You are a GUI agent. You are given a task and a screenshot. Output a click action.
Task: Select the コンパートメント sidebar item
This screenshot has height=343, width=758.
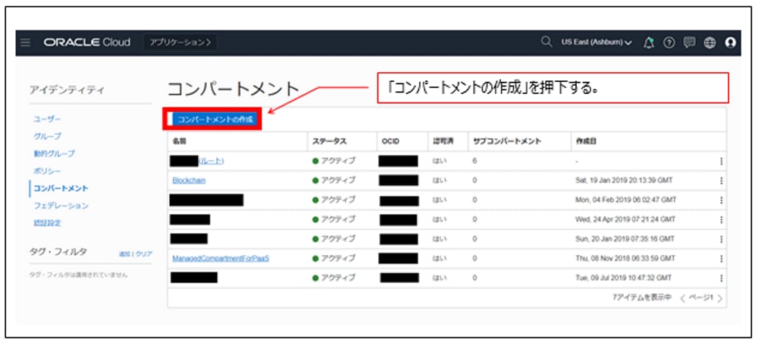[x=61, y=188]
